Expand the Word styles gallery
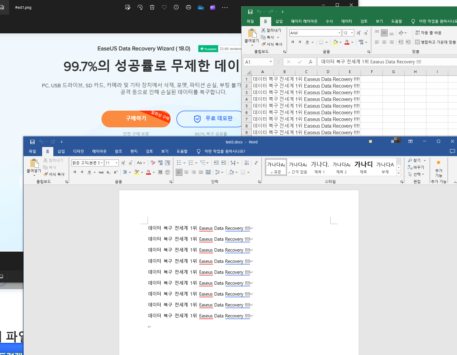Image resolution: width=457 pixels, height=355 pixels. 399,173
